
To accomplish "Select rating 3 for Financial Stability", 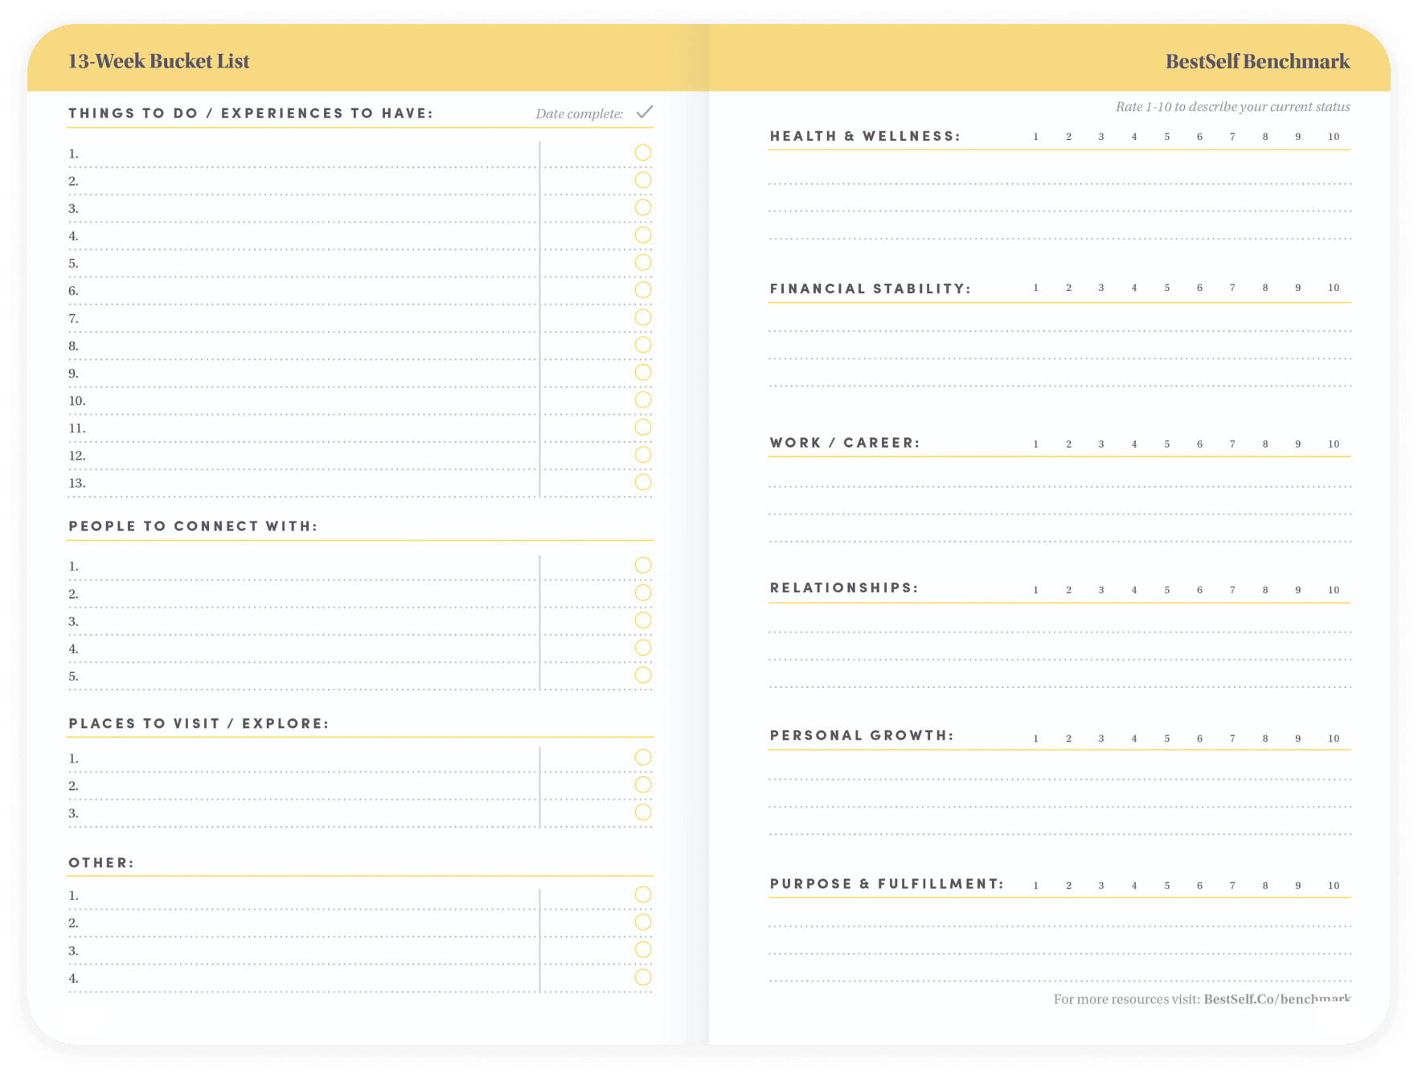I will point(1101,288).
